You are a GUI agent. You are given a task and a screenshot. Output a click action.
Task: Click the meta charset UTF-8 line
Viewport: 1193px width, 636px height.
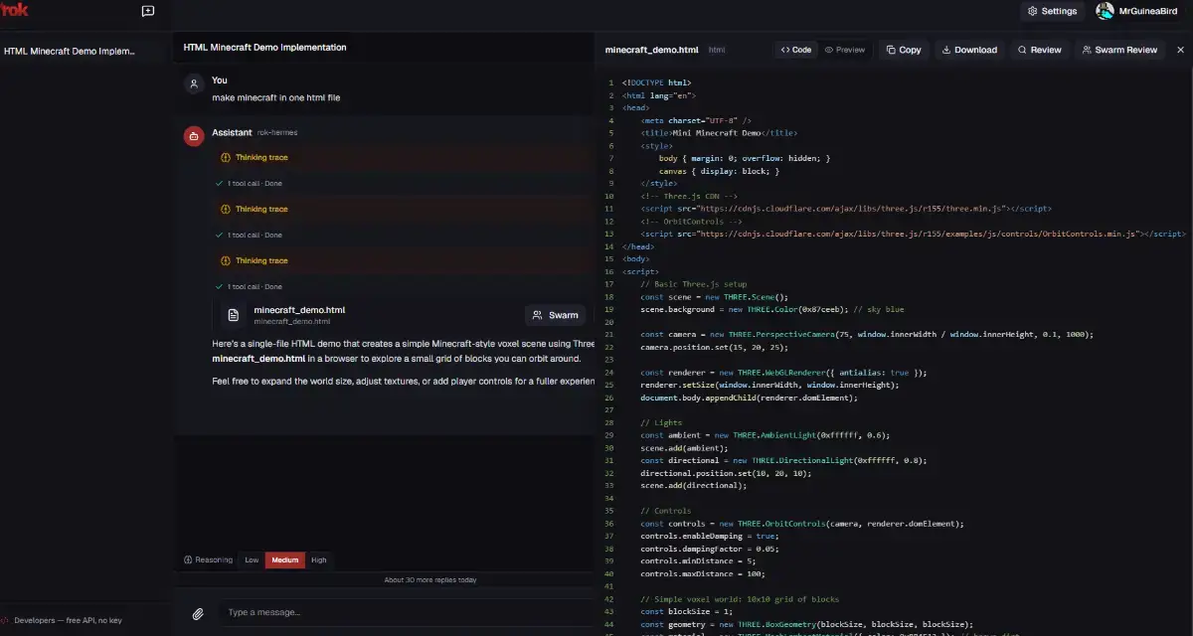pos(696,120)
